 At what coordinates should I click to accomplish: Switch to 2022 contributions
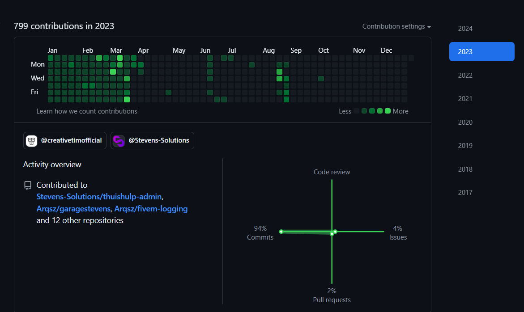pyautogui.click(x=465, y=76)
